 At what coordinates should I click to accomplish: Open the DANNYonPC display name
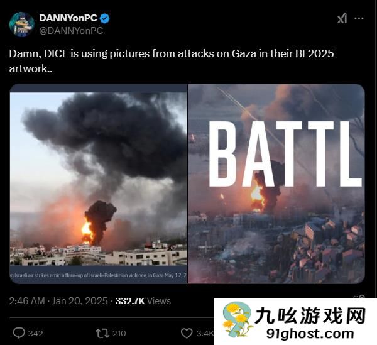(x=68, y=18)
